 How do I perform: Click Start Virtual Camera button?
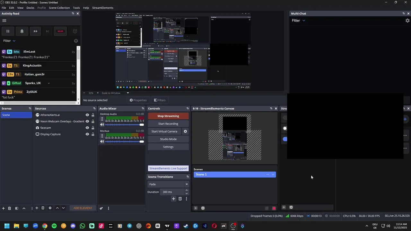pyautogui.click(x=164, y=131)
